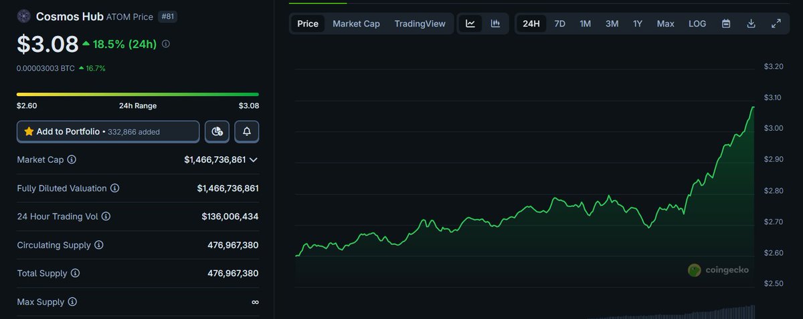Show Circulating Supply info icon
Image resolution: width=803 pixels, height=319 pixels.
[x=98, y=246]
